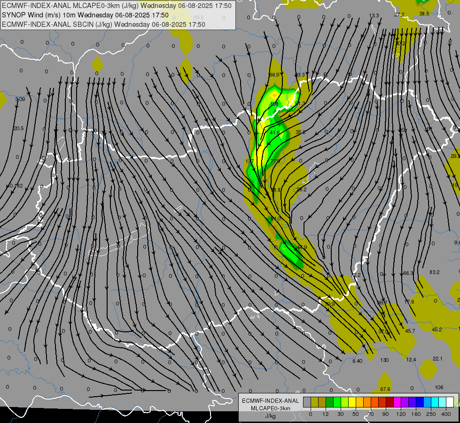The height and width of the screenshot is (423, 460).
Task: Click the map value 22.1
Action: tap(437, 359)
